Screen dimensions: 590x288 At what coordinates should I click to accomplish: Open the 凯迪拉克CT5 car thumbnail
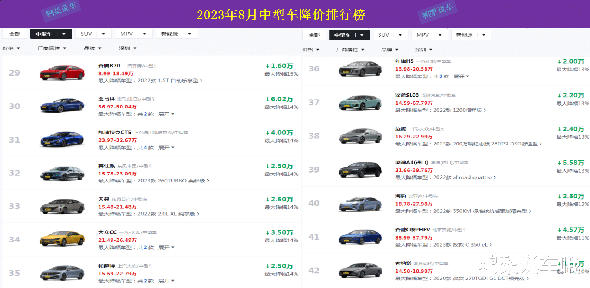click(x=62, y=139)
